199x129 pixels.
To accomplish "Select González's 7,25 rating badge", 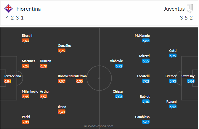I will click(62, 51).
